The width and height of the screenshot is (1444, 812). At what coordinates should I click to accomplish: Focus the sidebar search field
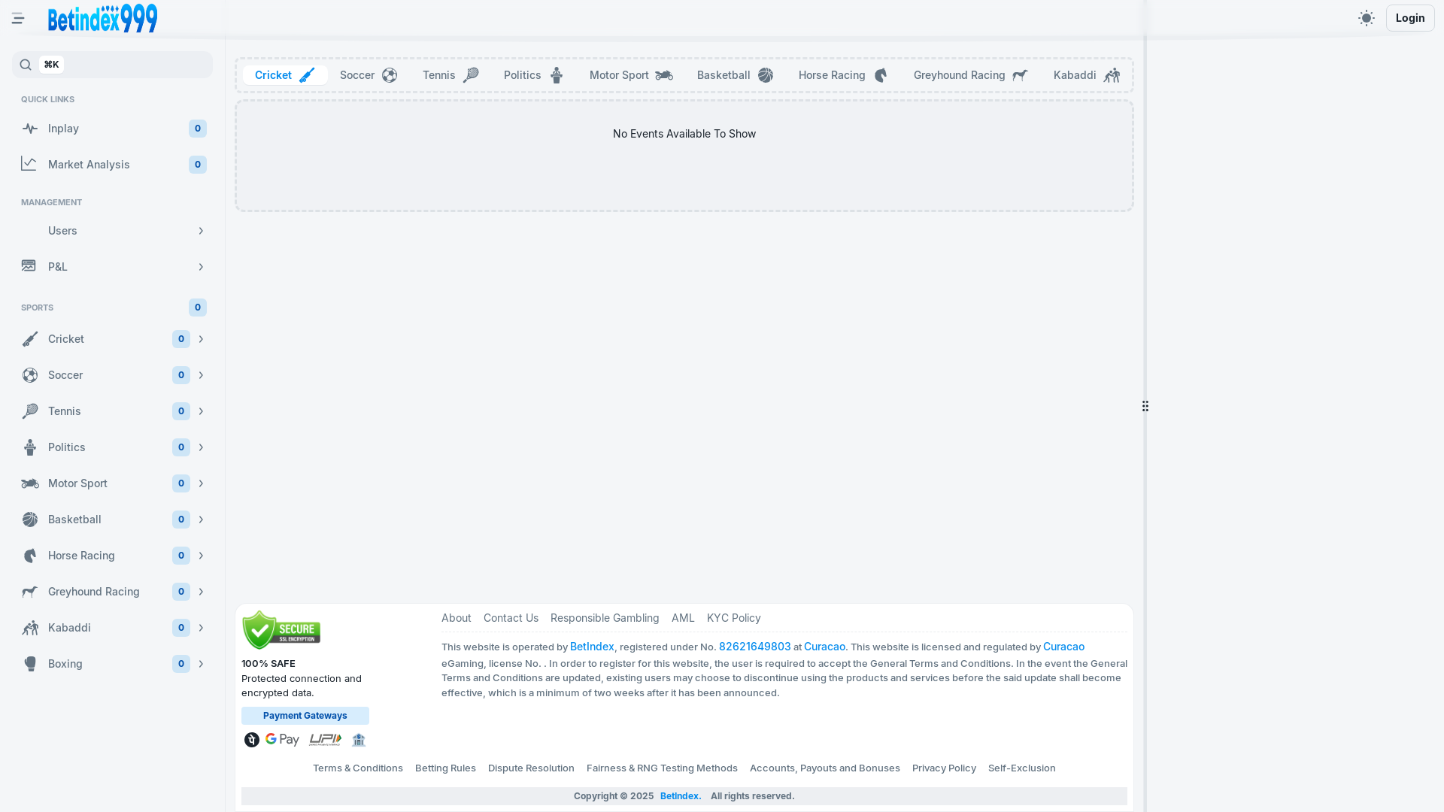[112, 65]
